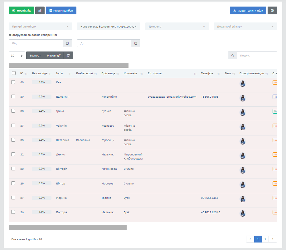The height and width of the screenshot is (250, 286).
Task: Expand the 'Додаткові фільтри' dropdown
Action: coord(245,27)
